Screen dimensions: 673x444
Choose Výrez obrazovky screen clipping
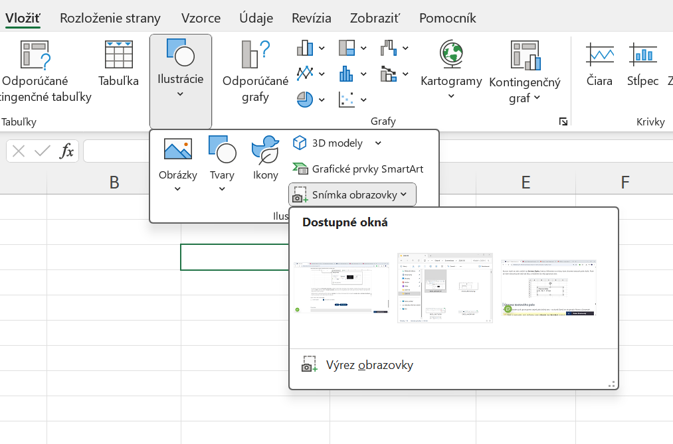pos(357,365)
